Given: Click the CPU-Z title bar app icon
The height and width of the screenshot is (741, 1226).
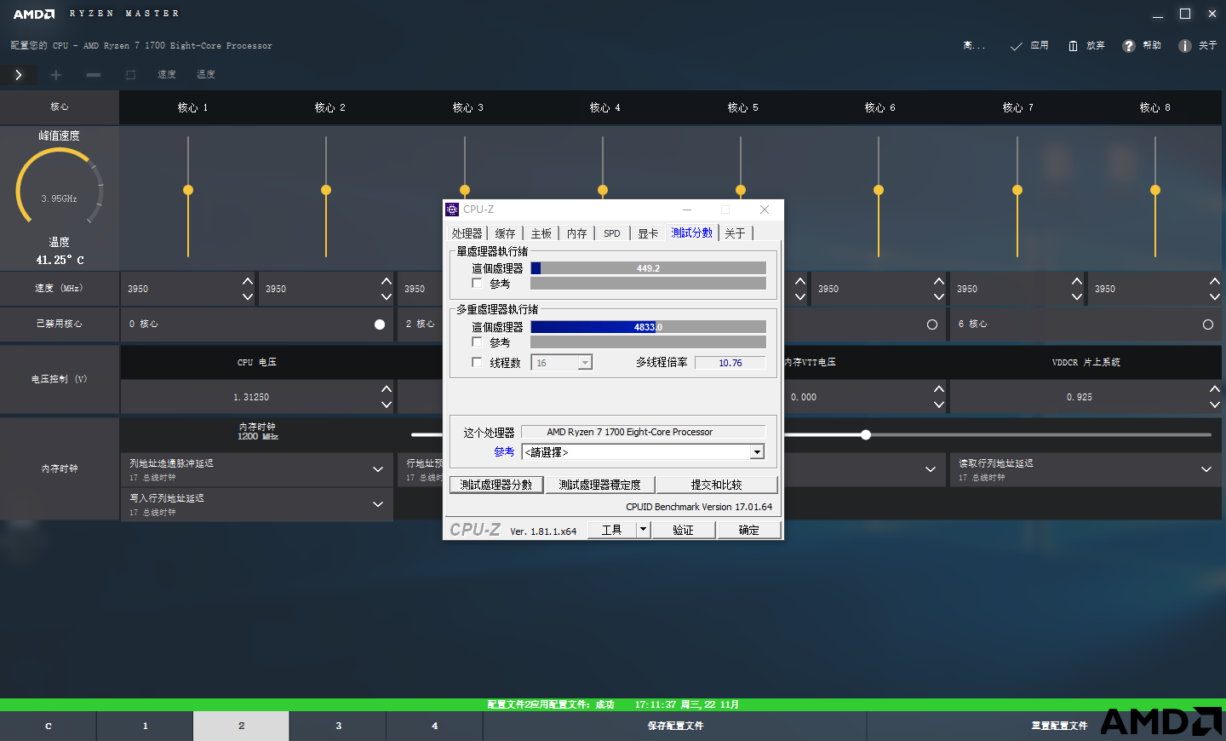Looking at the screenshot, I should click(x=452, y=210).
